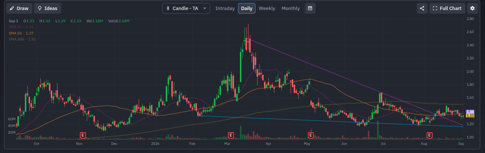
Task: Open the calendar date range icon
Action: pos(310,8)
